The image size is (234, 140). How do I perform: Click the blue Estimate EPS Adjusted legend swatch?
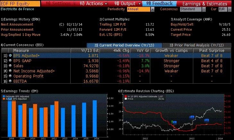pos(4,96)
